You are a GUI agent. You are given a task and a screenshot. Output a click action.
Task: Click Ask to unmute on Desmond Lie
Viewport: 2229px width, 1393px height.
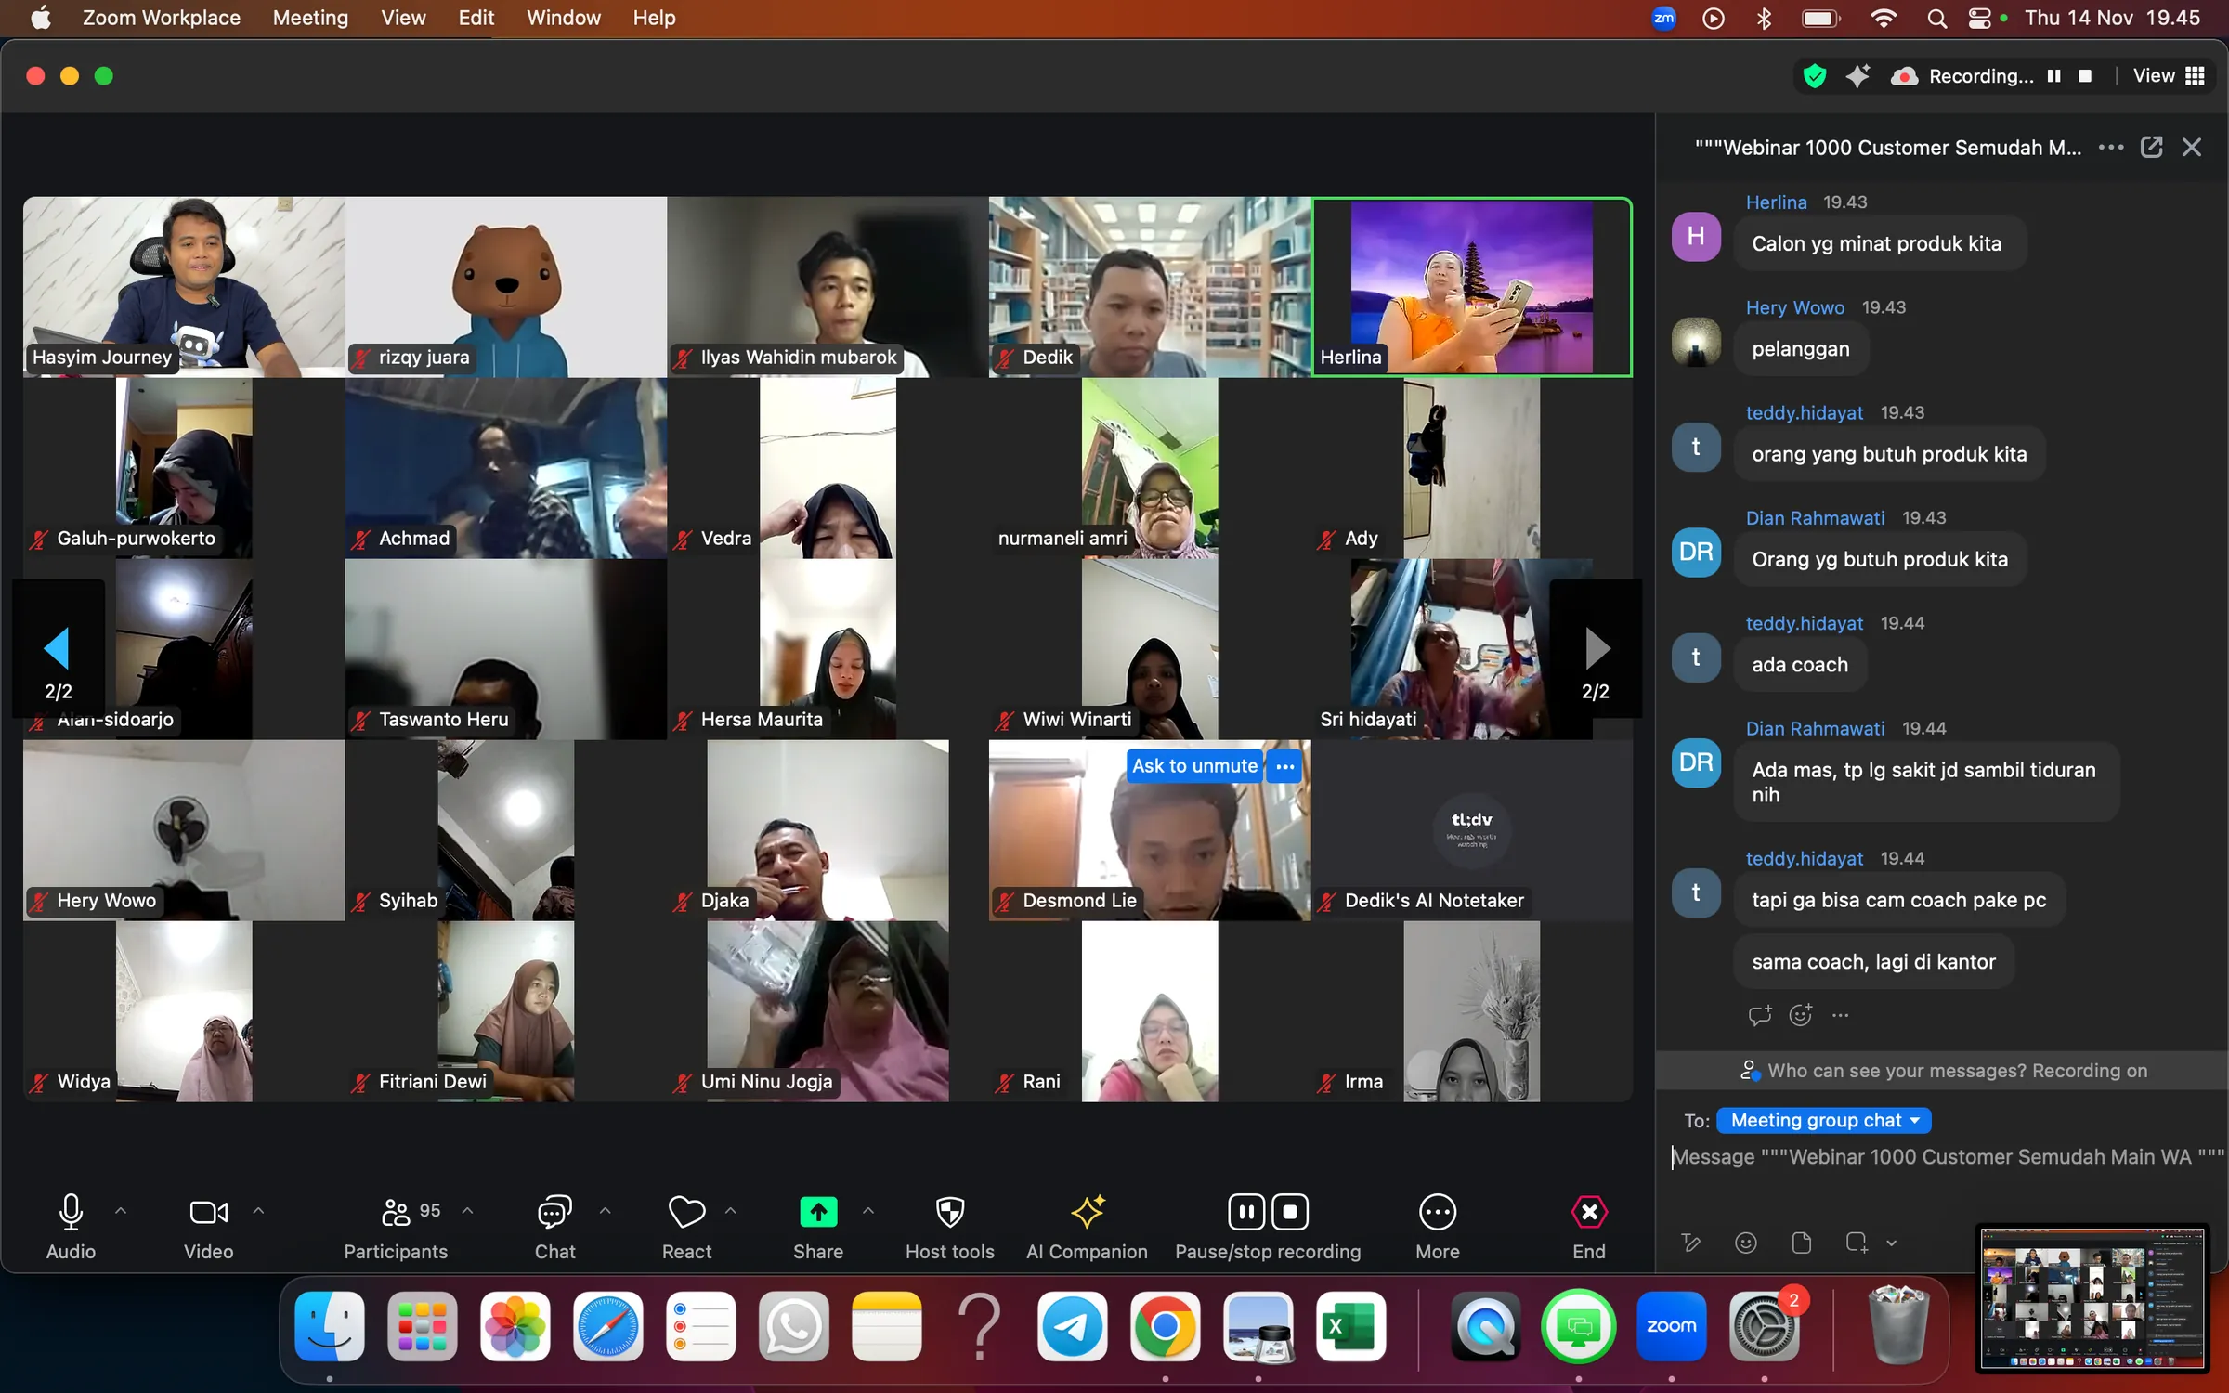pyautogui.click(x=1194, y=766)
